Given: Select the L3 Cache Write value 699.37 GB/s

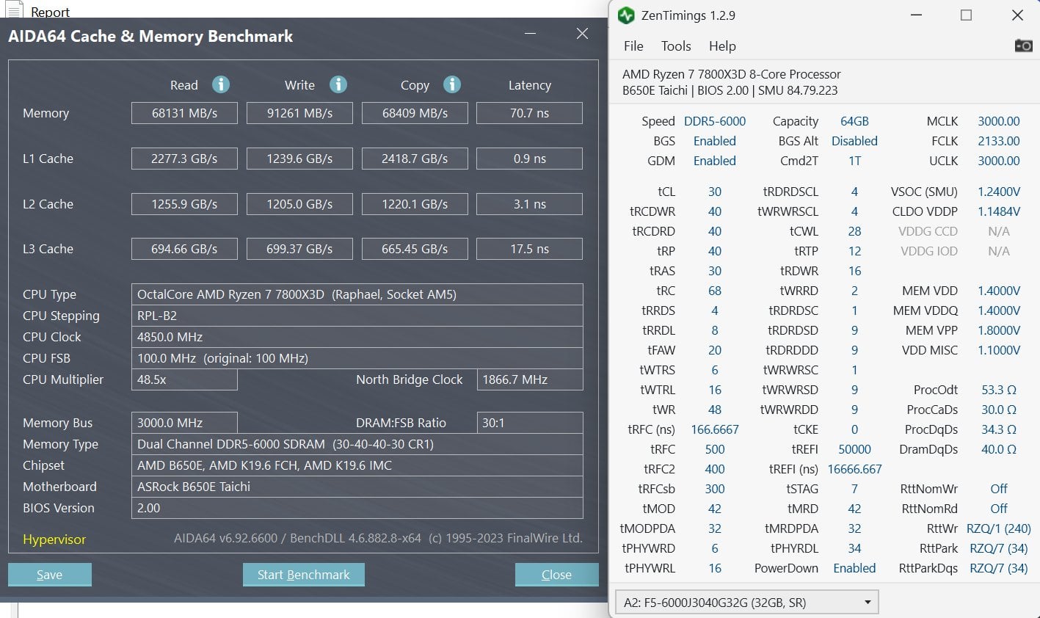Looking at the screenshot, I should tap(299, 249).
